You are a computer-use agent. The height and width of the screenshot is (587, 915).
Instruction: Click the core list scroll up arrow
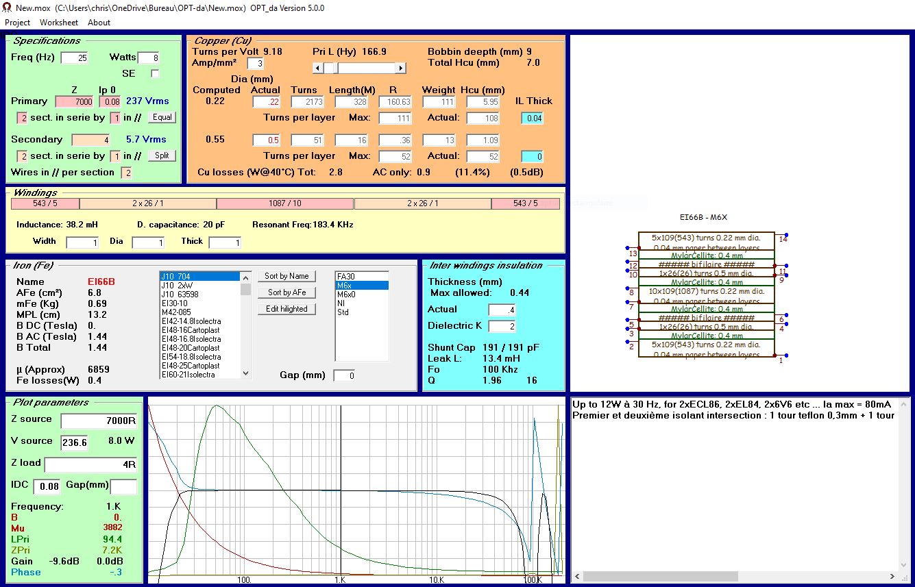(x=245, y=277)
